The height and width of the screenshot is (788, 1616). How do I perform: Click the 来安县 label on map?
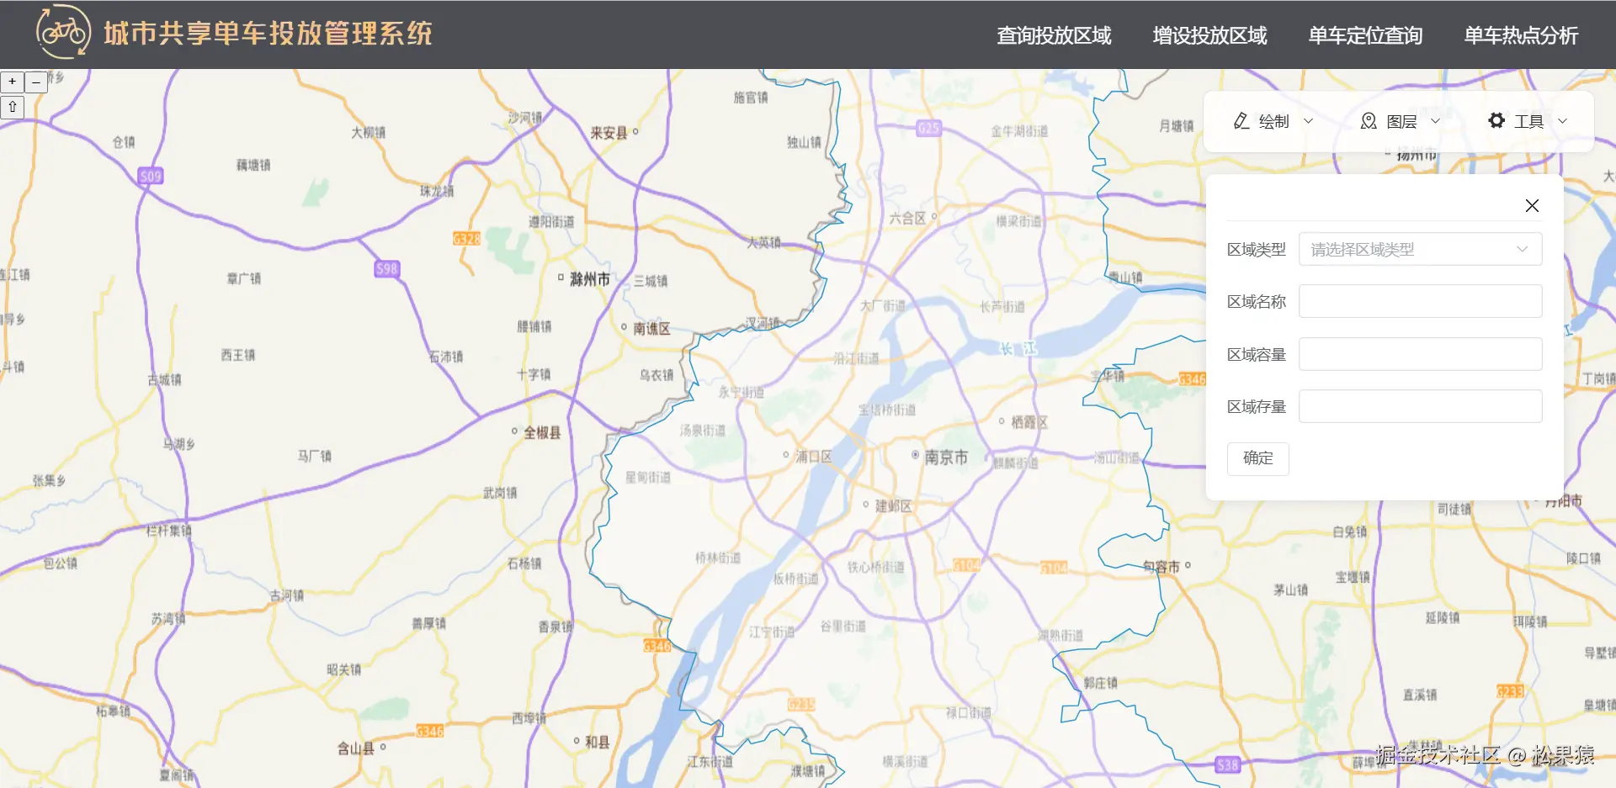[609, 133]
